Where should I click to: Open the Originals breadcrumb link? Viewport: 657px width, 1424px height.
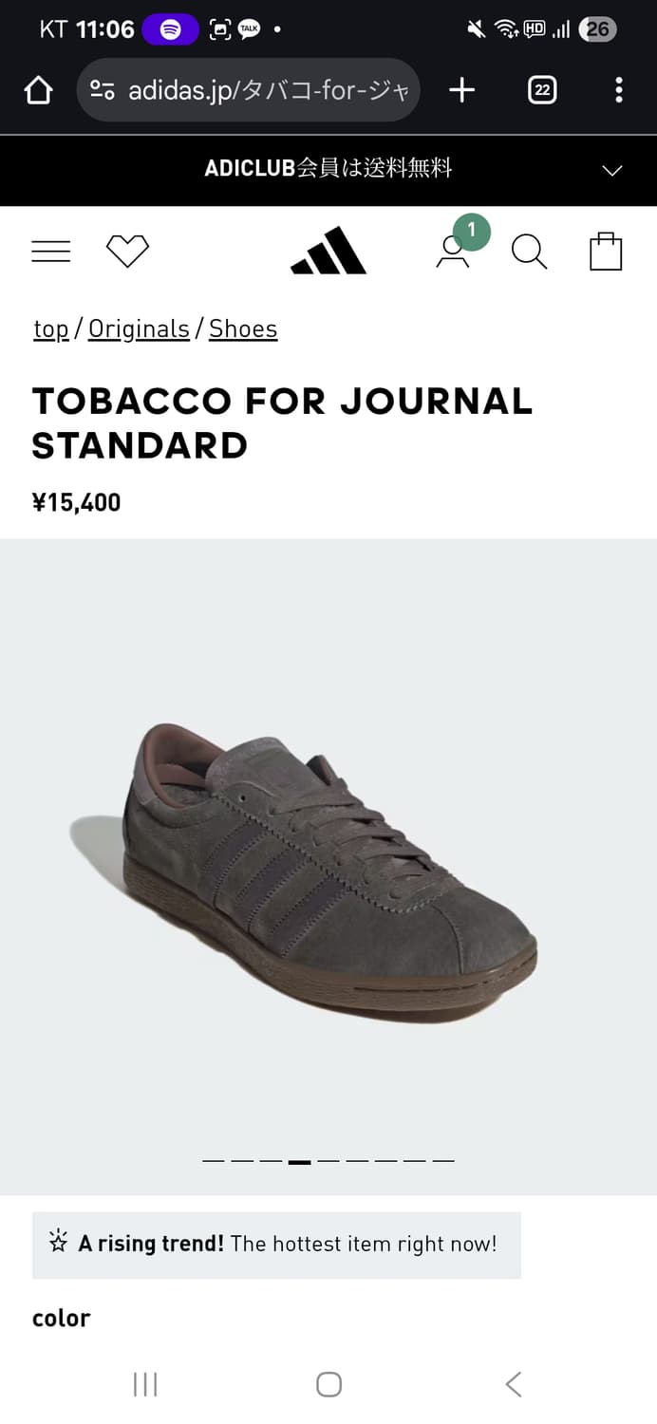coord(139,329)
